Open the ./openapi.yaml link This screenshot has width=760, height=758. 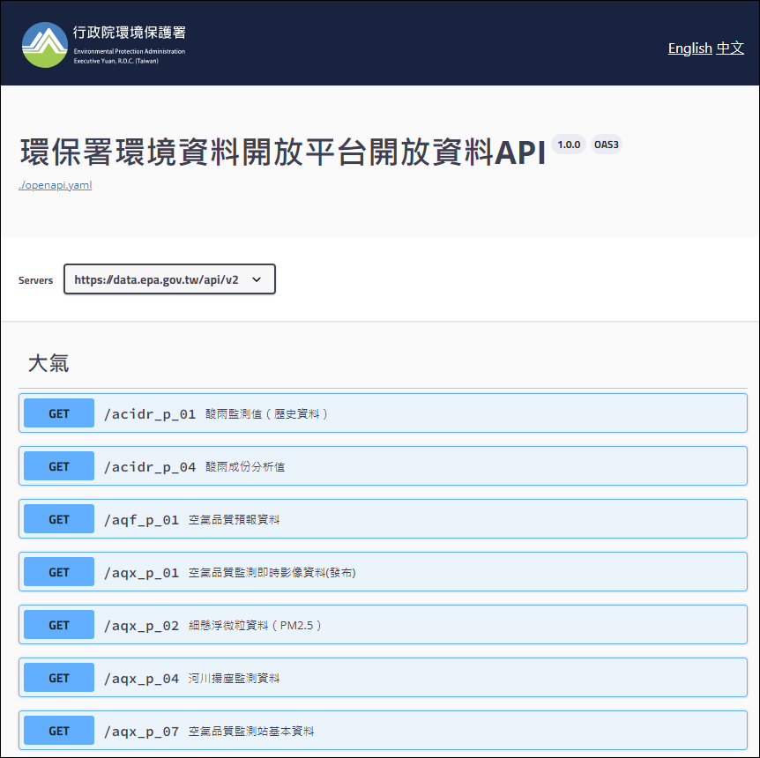[56, 185]
